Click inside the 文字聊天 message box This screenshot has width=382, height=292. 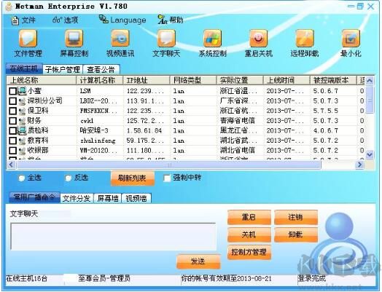click(x=113, y=237)
